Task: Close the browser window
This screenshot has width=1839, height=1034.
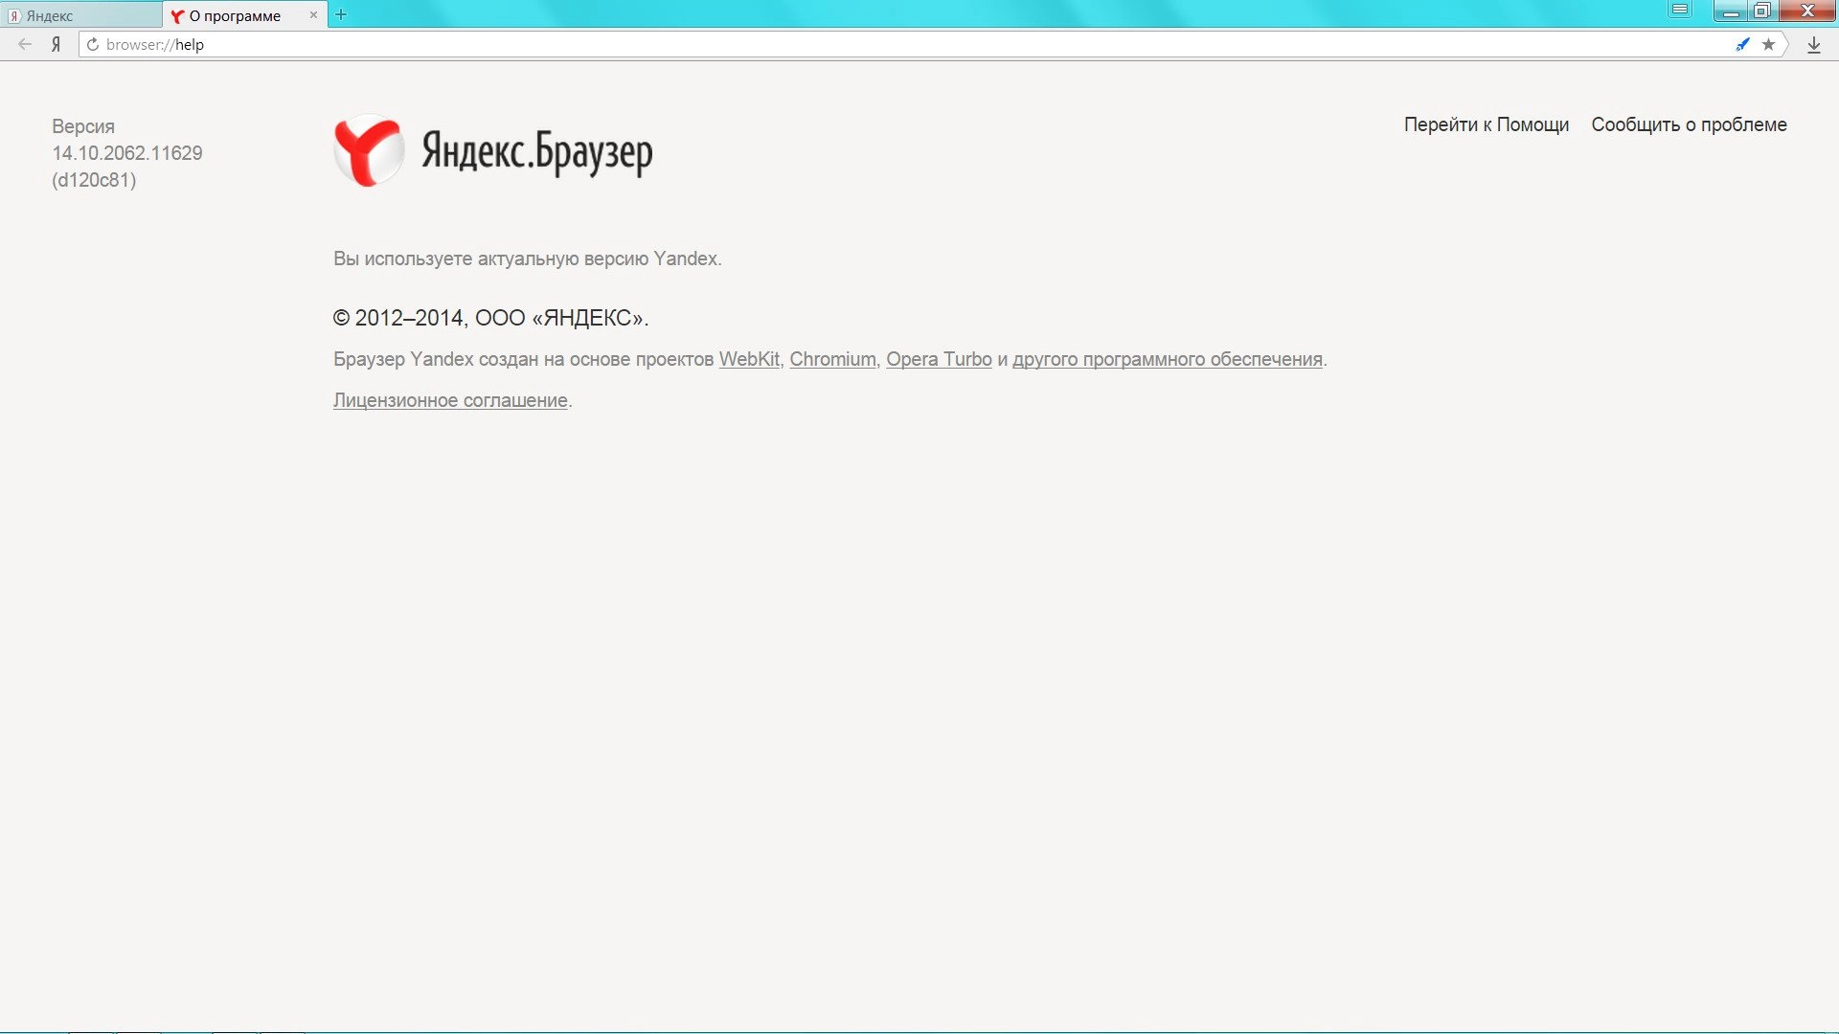Action: [1807, 11]
